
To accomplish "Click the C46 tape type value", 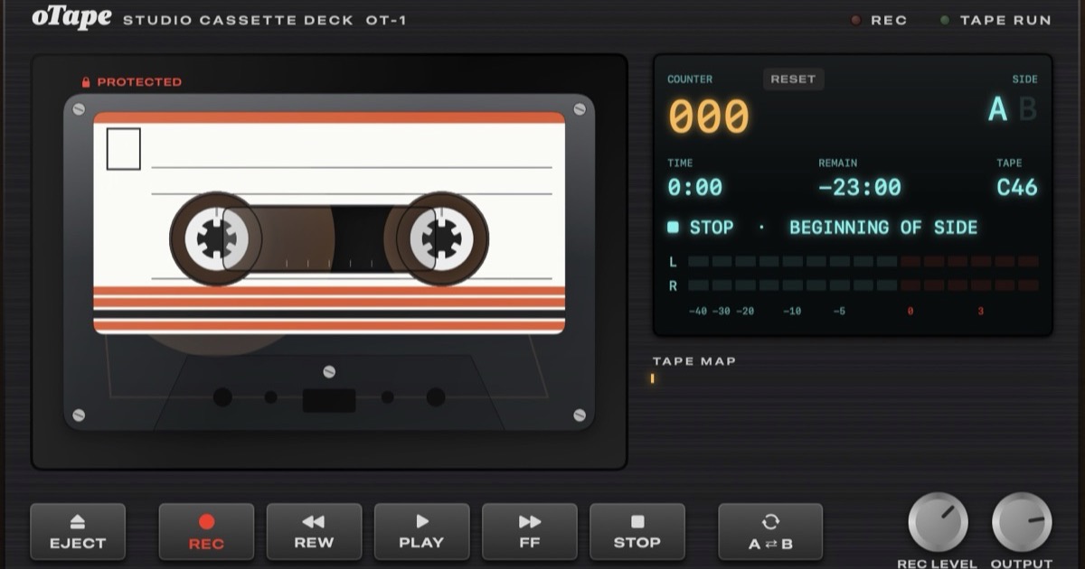I will point(1017,188).
